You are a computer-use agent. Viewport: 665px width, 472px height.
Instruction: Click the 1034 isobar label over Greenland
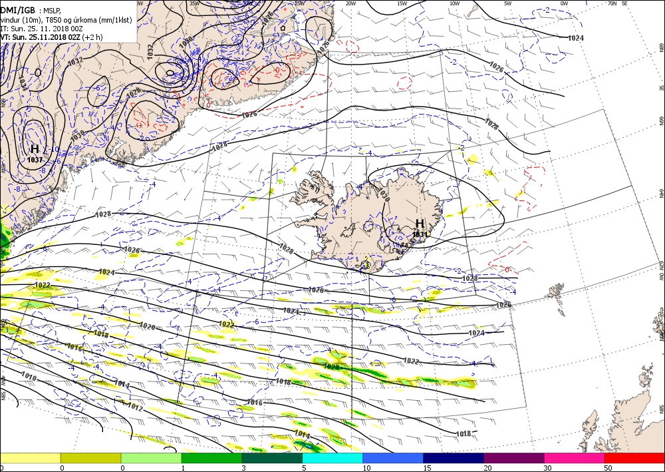pyautogui.click(x=23, y=84)
